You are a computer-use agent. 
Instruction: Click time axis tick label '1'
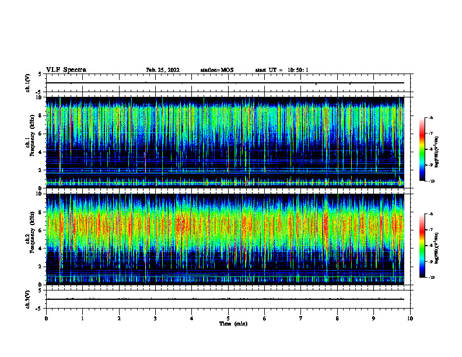[x=82, y=318]
